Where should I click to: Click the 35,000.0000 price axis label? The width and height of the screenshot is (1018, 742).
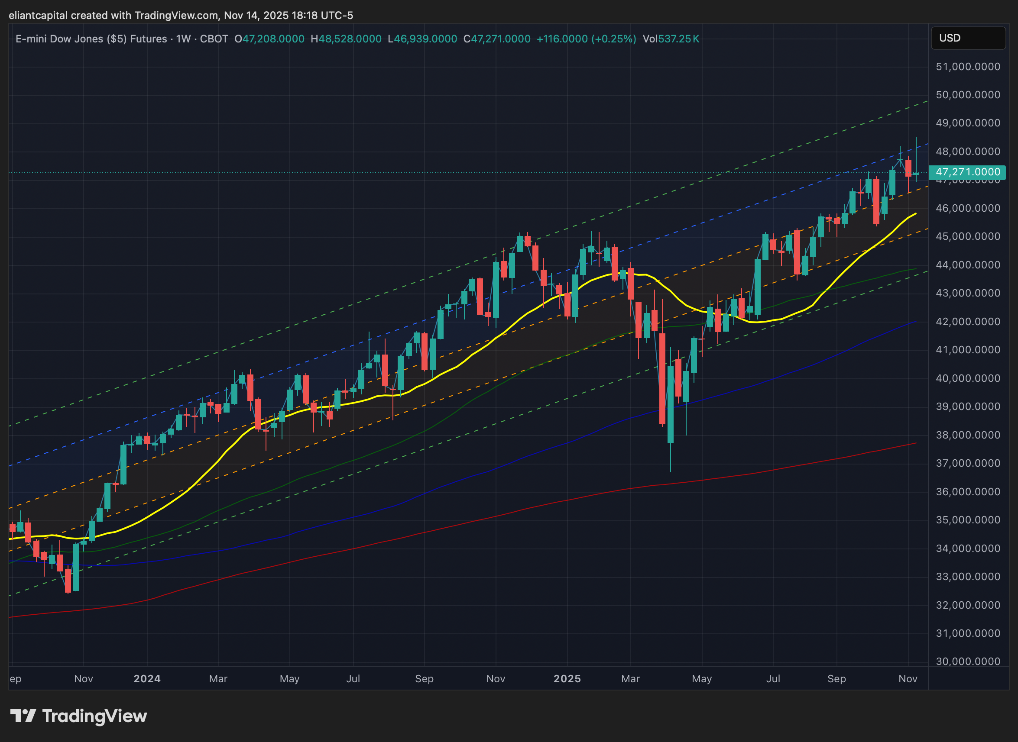pyautogui.click(x=968, y=519)
